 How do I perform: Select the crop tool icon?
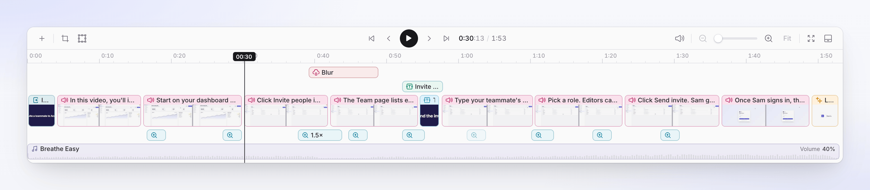click(65, 38)
